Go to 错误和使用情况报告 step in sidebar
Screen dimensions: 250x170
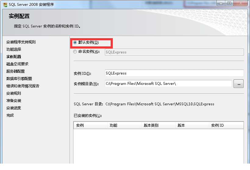[x=23, y=86]
